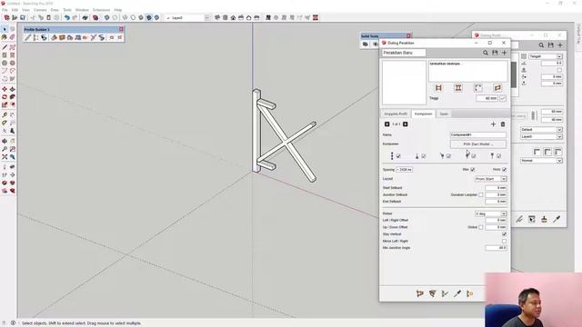582x327 pixels.
Task: Toggle the Max checkbox next to Spacing
Action: [x=473, y=170]
